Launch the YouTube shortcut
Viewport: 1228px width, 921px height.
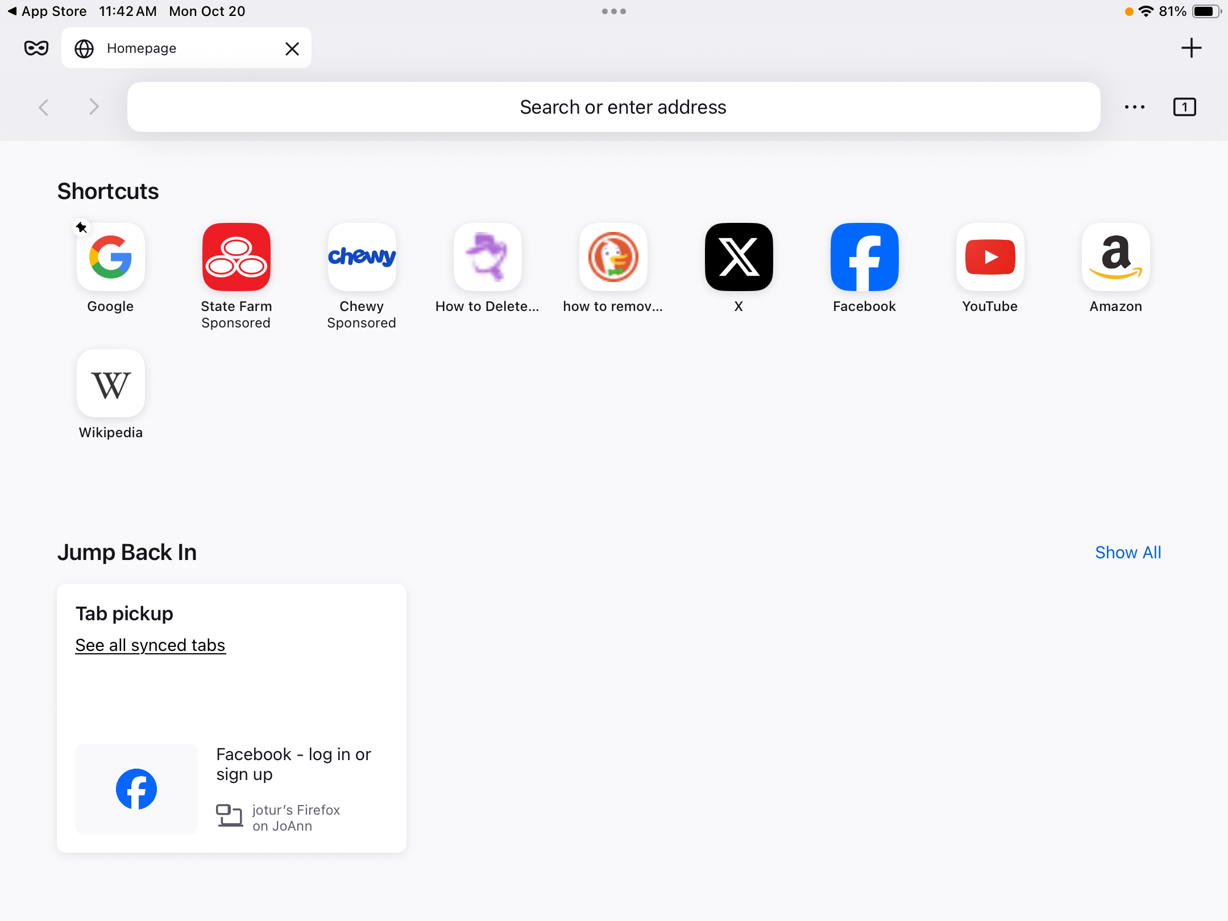pyautogui.click(x=990, y=258)
